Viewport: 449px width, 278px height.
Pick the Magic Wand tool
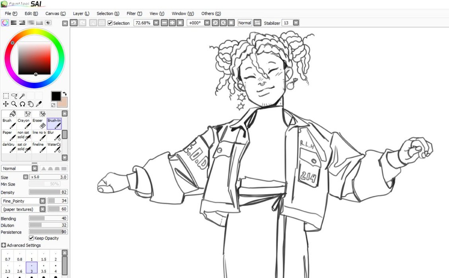[22, 96]
